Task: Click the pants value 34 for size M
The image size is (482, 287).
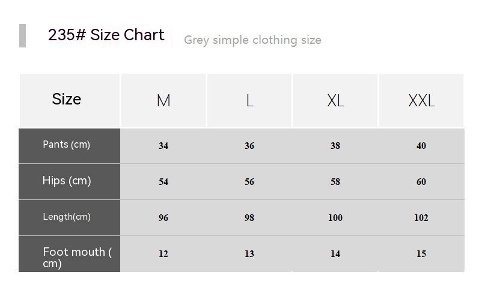Action: click(x=163, y=146)
